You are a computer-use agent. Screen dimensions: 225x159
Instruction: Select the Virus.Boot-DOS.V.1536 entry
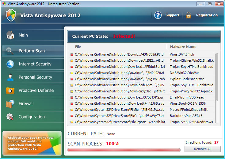[x=188, y=103]
